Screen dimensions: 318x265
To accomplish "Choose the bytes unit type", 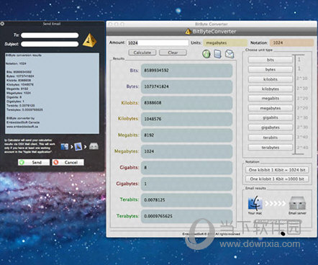I will [x=271, y=69].
